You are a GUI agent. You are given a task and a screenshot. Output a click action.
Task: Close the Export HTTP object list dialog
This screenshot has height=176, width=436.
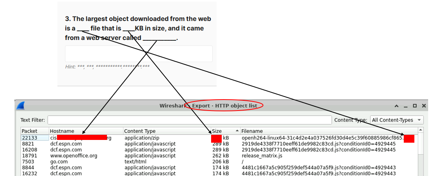coord(423,106)
